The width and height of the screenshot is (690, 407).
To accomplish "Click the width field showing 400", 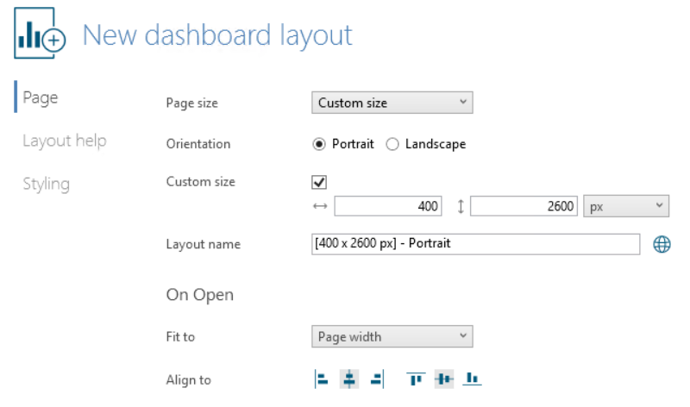I will click(387, 206).
